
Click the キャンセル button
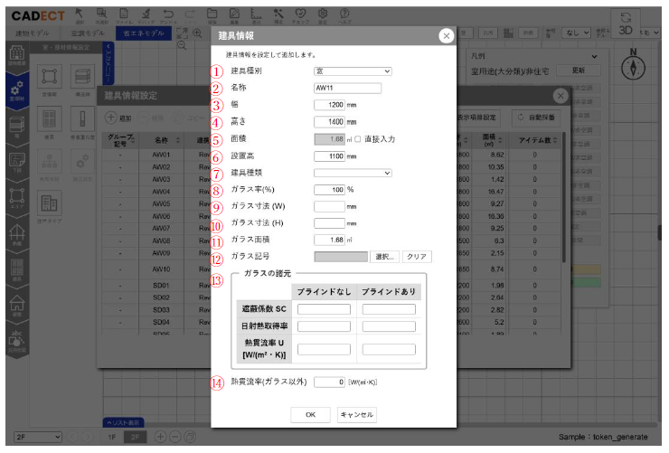pos(356,414)
